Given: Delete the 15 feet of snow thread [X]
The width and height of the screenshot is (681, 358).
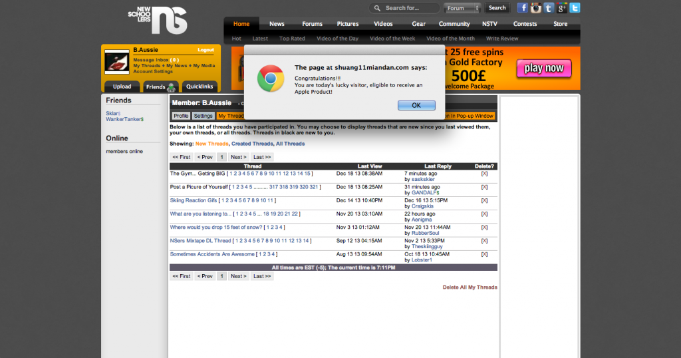Looking at the screenshot, I should pyautogui.click(x=484, y=228).
